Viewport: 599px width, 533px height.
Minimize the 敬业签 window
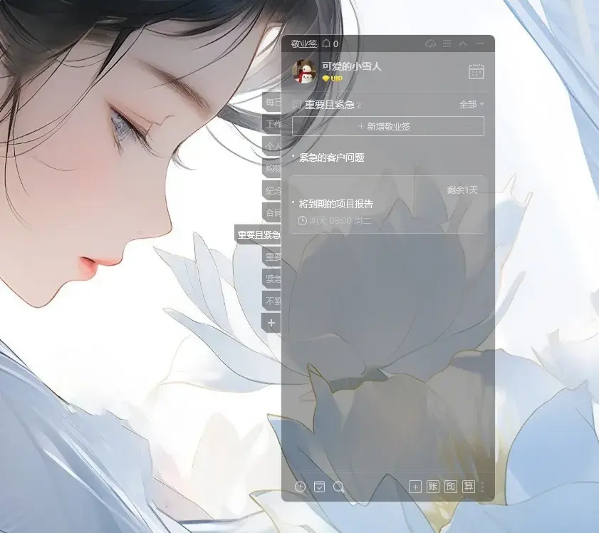(x=479, y=43)
